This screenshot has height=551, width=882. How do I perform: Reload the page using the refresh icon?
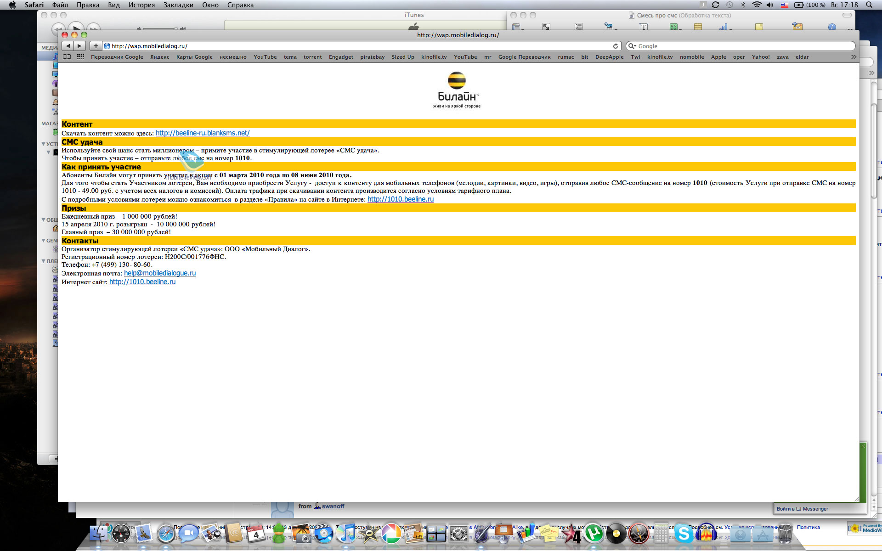click(x=615, y=46)
